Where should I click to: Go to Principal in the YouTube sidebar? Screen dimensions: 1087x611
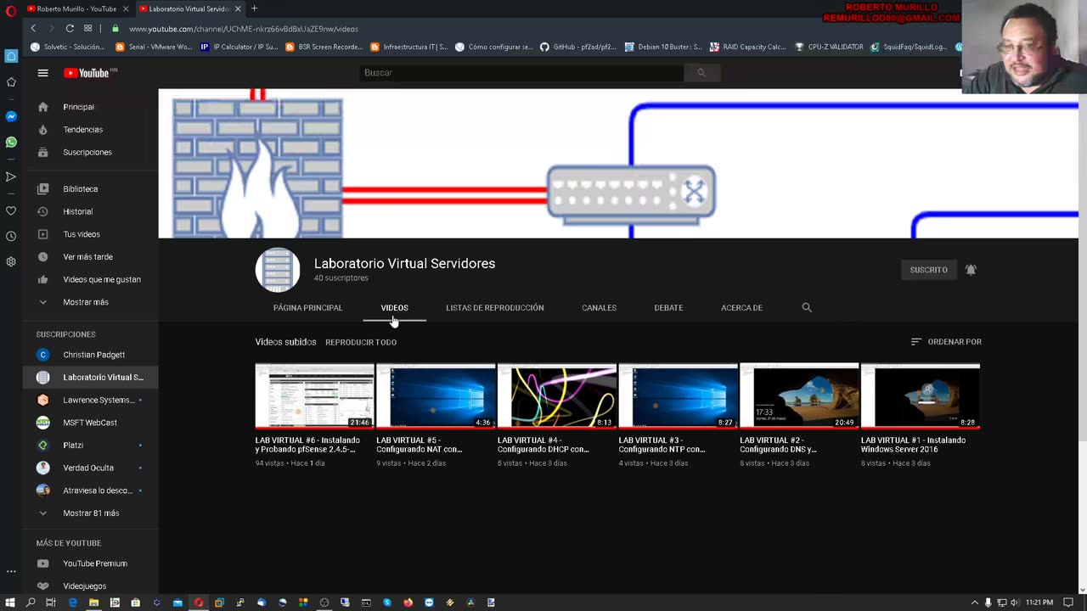pyautogui.click(x=90, y=107)
